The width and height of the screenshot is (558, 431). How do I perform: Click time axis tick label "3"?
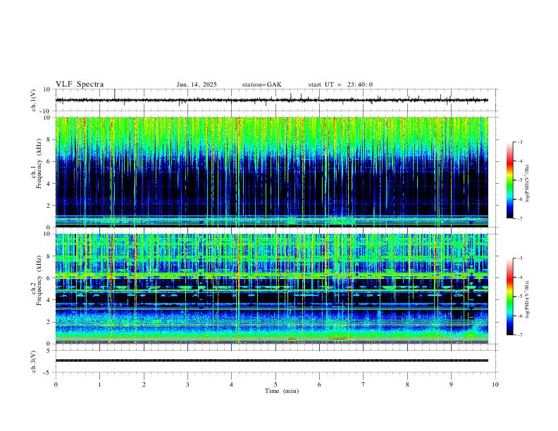[x=187, y=385]
